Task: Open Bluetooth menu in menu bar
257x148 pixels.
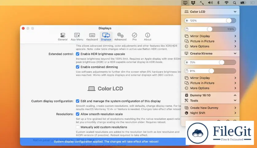Action: coord(218,3)
